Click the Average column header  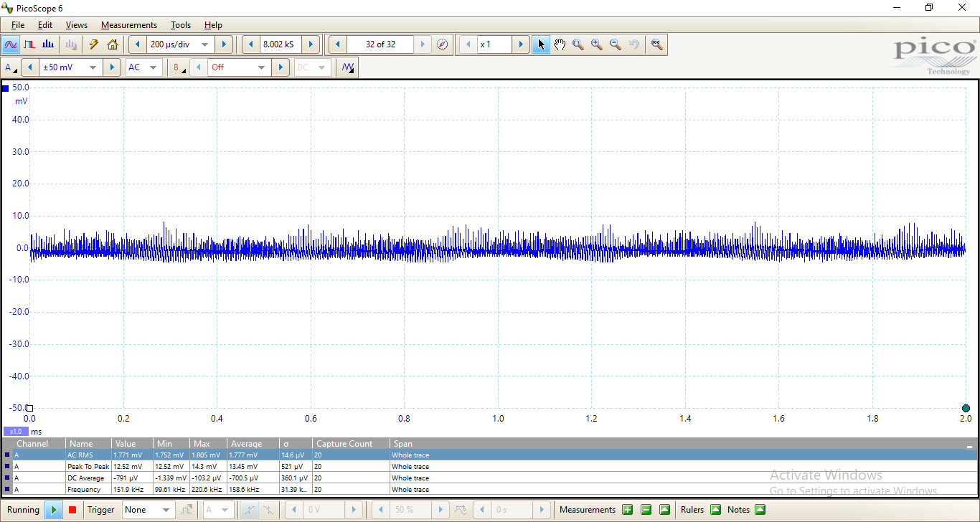(253, 444)
